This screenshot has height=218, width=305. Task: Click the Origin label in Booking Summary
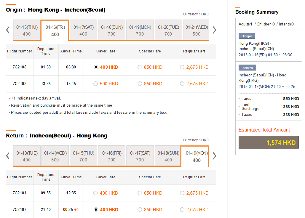[x=247, y=36]
